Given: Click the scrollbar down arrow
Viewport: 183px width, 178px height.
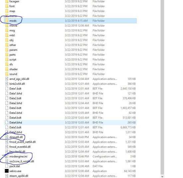Looking at the screenshot, I should point(162,176).
